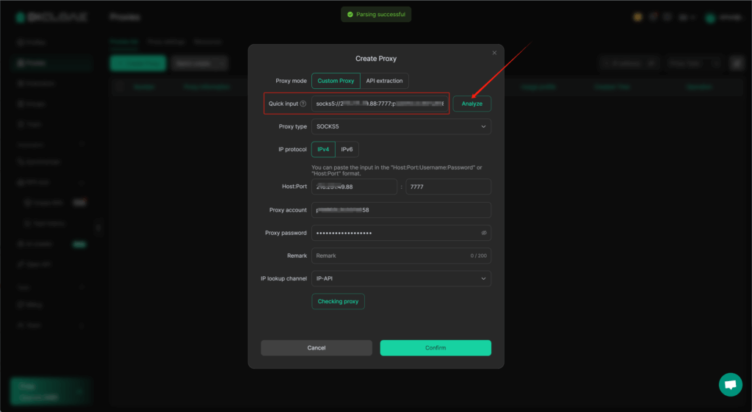This screenshot has height=412, width=752.
Task: Click the port field showing 7777
Action: tap(448, 187)
